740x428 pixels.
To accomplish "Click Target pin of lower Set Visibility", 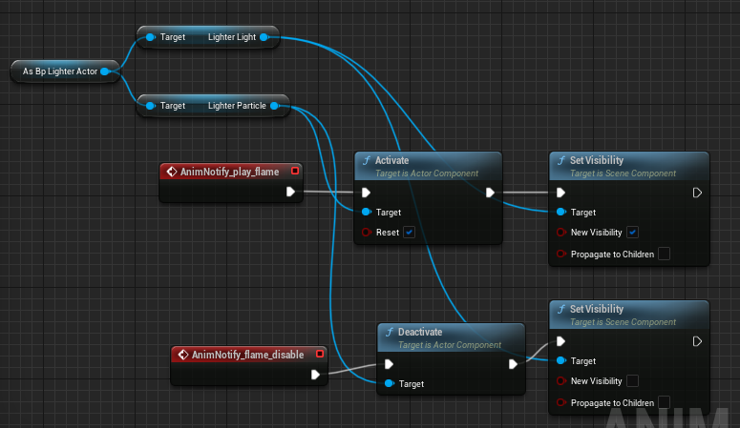I will tap(561, 360).
